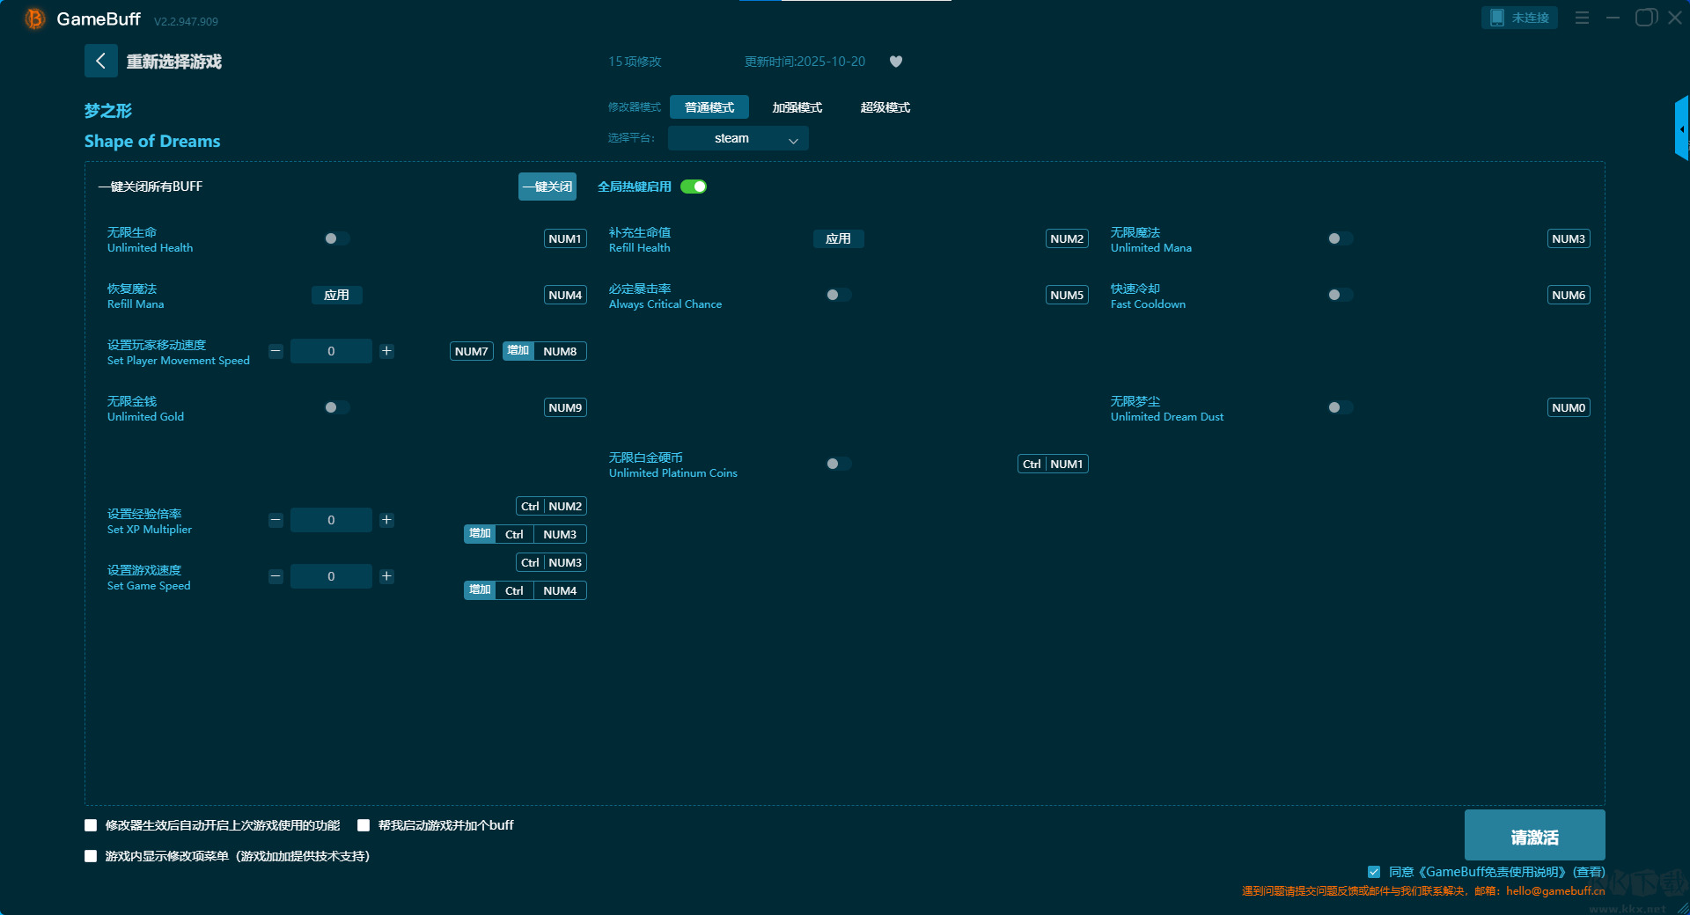Decrease player movement speed with minus

pyautogui.click(x=276, y=351)
